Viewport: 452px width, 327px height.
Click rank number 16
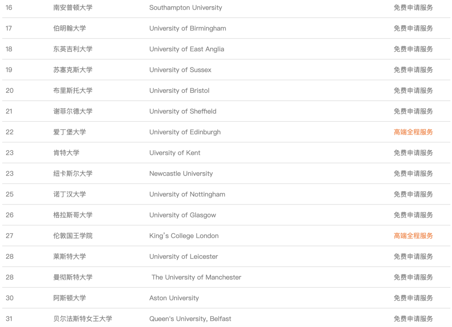click(x=9, y=8)
